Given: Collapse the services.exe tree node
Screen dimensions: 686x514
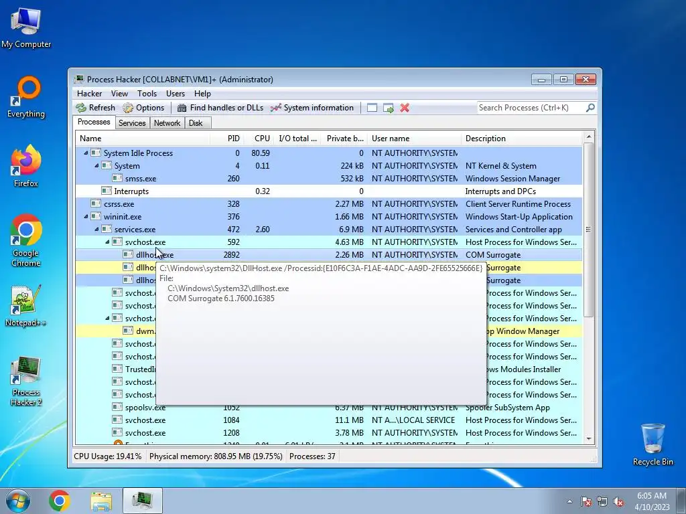Looking at the screenshot, I should coord(96,229).
